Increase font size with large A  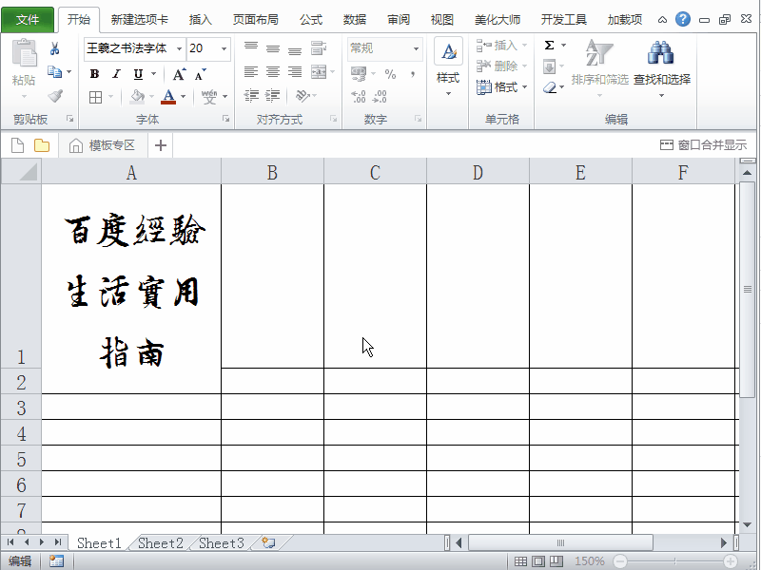tap(179, 74)
